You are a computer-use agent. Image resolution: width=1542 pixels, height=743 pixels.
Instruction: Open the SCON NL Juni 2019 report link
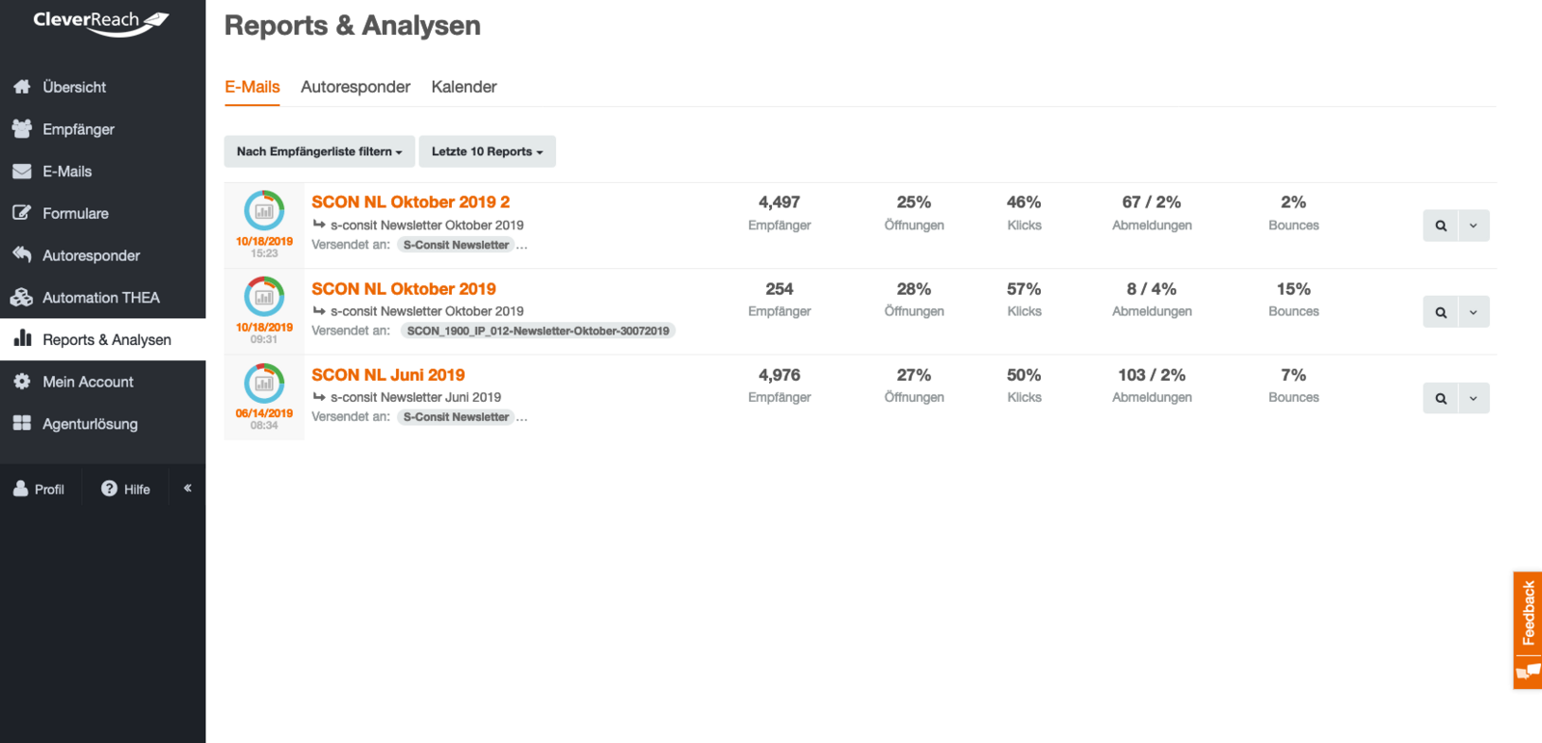point(387,375)
